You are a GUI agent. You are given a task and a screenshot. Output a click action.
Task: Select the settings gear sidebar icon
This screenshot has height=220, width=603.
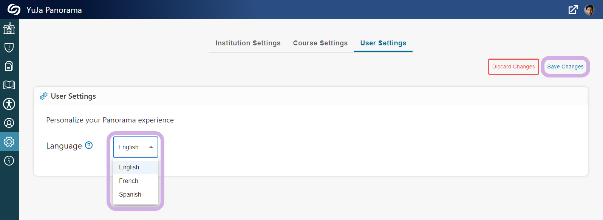tap(9, 142)
